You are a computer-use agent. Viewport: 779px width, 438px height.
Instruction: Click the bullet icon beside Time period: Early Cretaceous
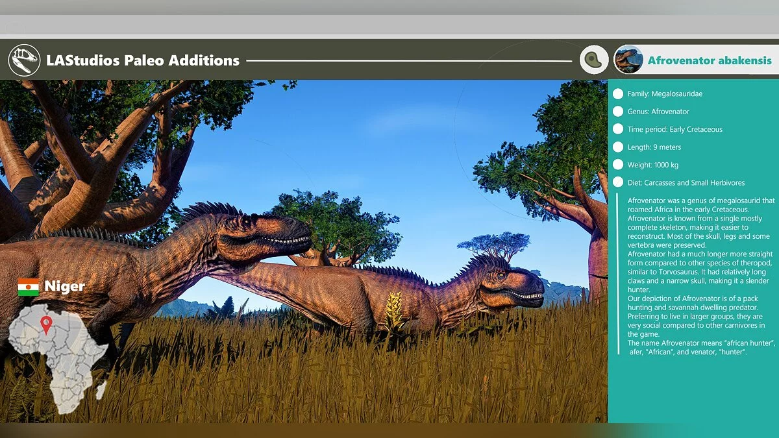pyautogui.click(x=617, y=129)
